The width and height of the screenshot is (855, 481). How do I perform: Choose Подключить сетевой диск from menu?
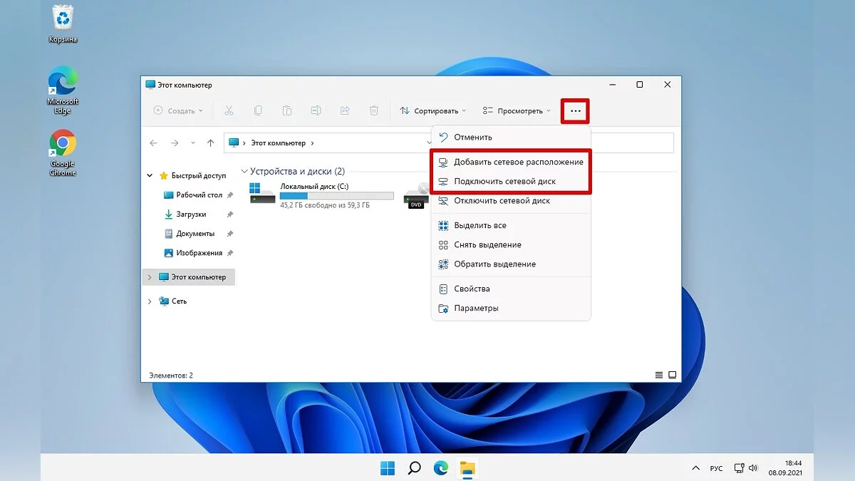pos(504,182)
